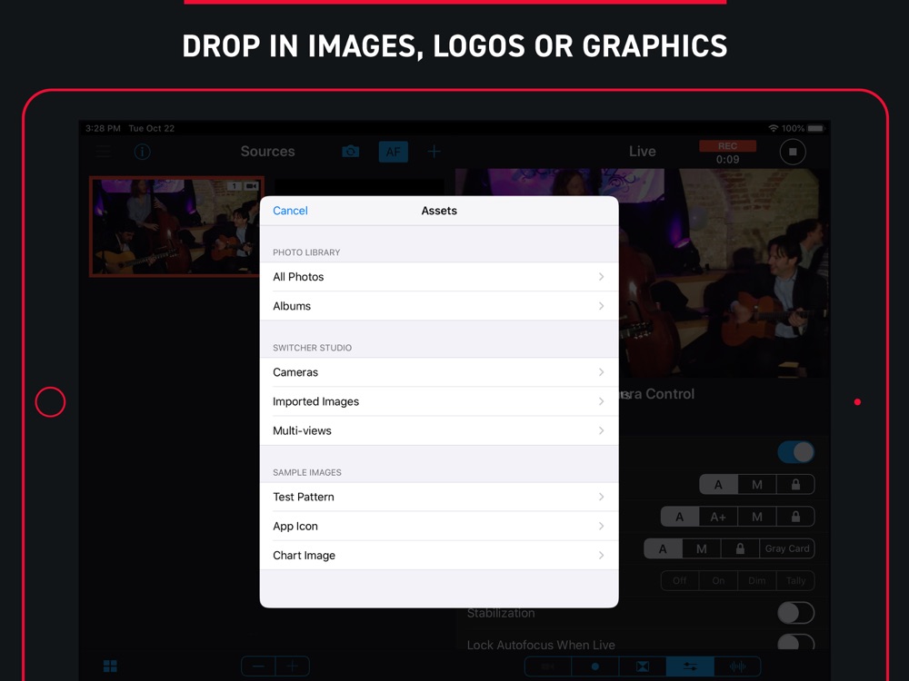Select the sliders camera control tab
Viewport: 909px width, 681px height.
(x=690, y=666)
